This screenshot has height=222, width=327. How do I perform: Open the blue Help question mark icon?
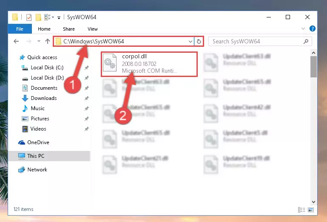click(312, 28)
